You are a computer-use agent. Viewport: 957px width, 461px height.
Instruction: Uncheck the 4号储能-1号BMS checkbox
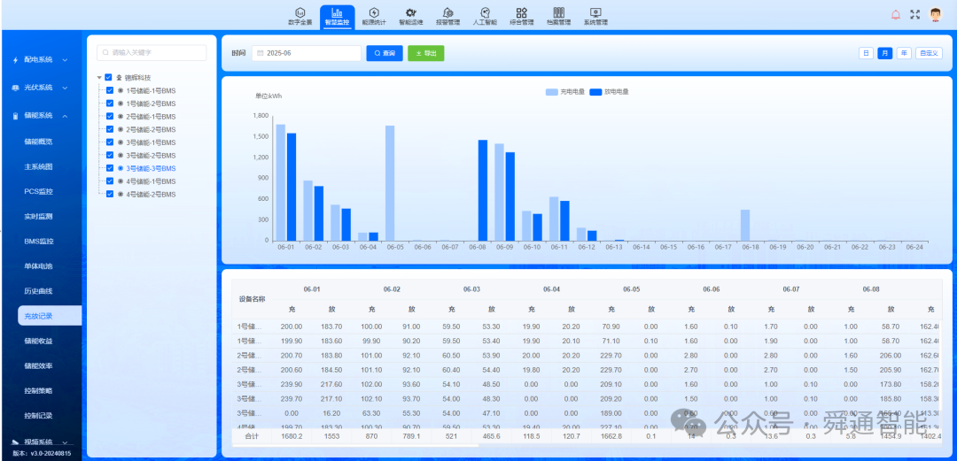[x=110, y=181]
